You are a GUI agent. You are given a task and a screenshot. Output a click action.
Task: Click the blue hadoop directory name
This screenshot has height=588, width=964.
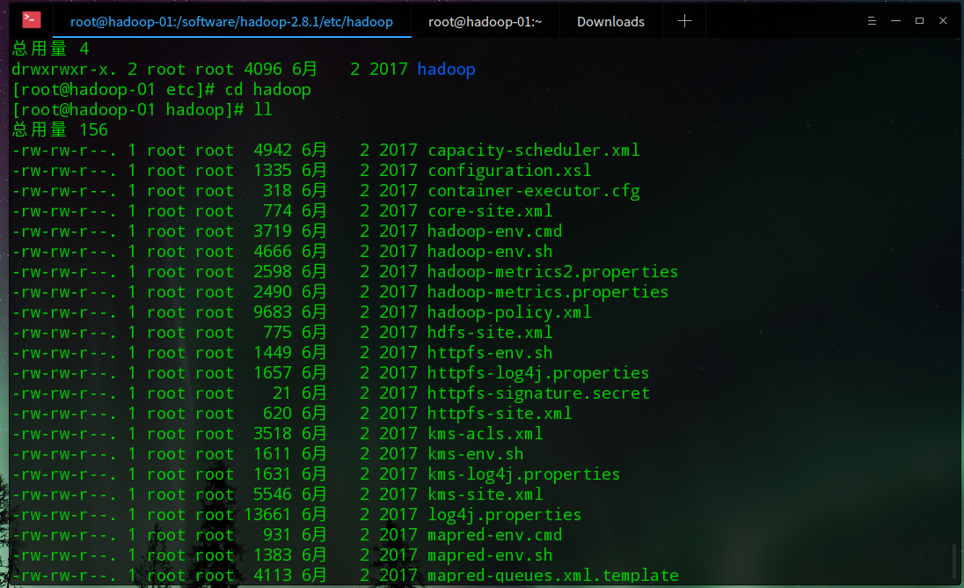[446, 69]
